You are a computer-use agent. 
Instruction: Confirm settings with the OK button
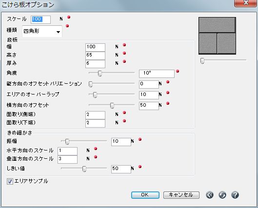point(145,195)
